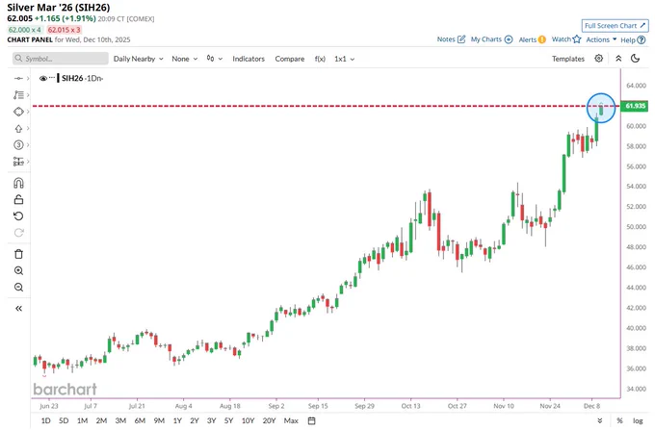Screen dimensions: 655x430
Task: Open the Indicators menu
Action: (x=249, y=59)
